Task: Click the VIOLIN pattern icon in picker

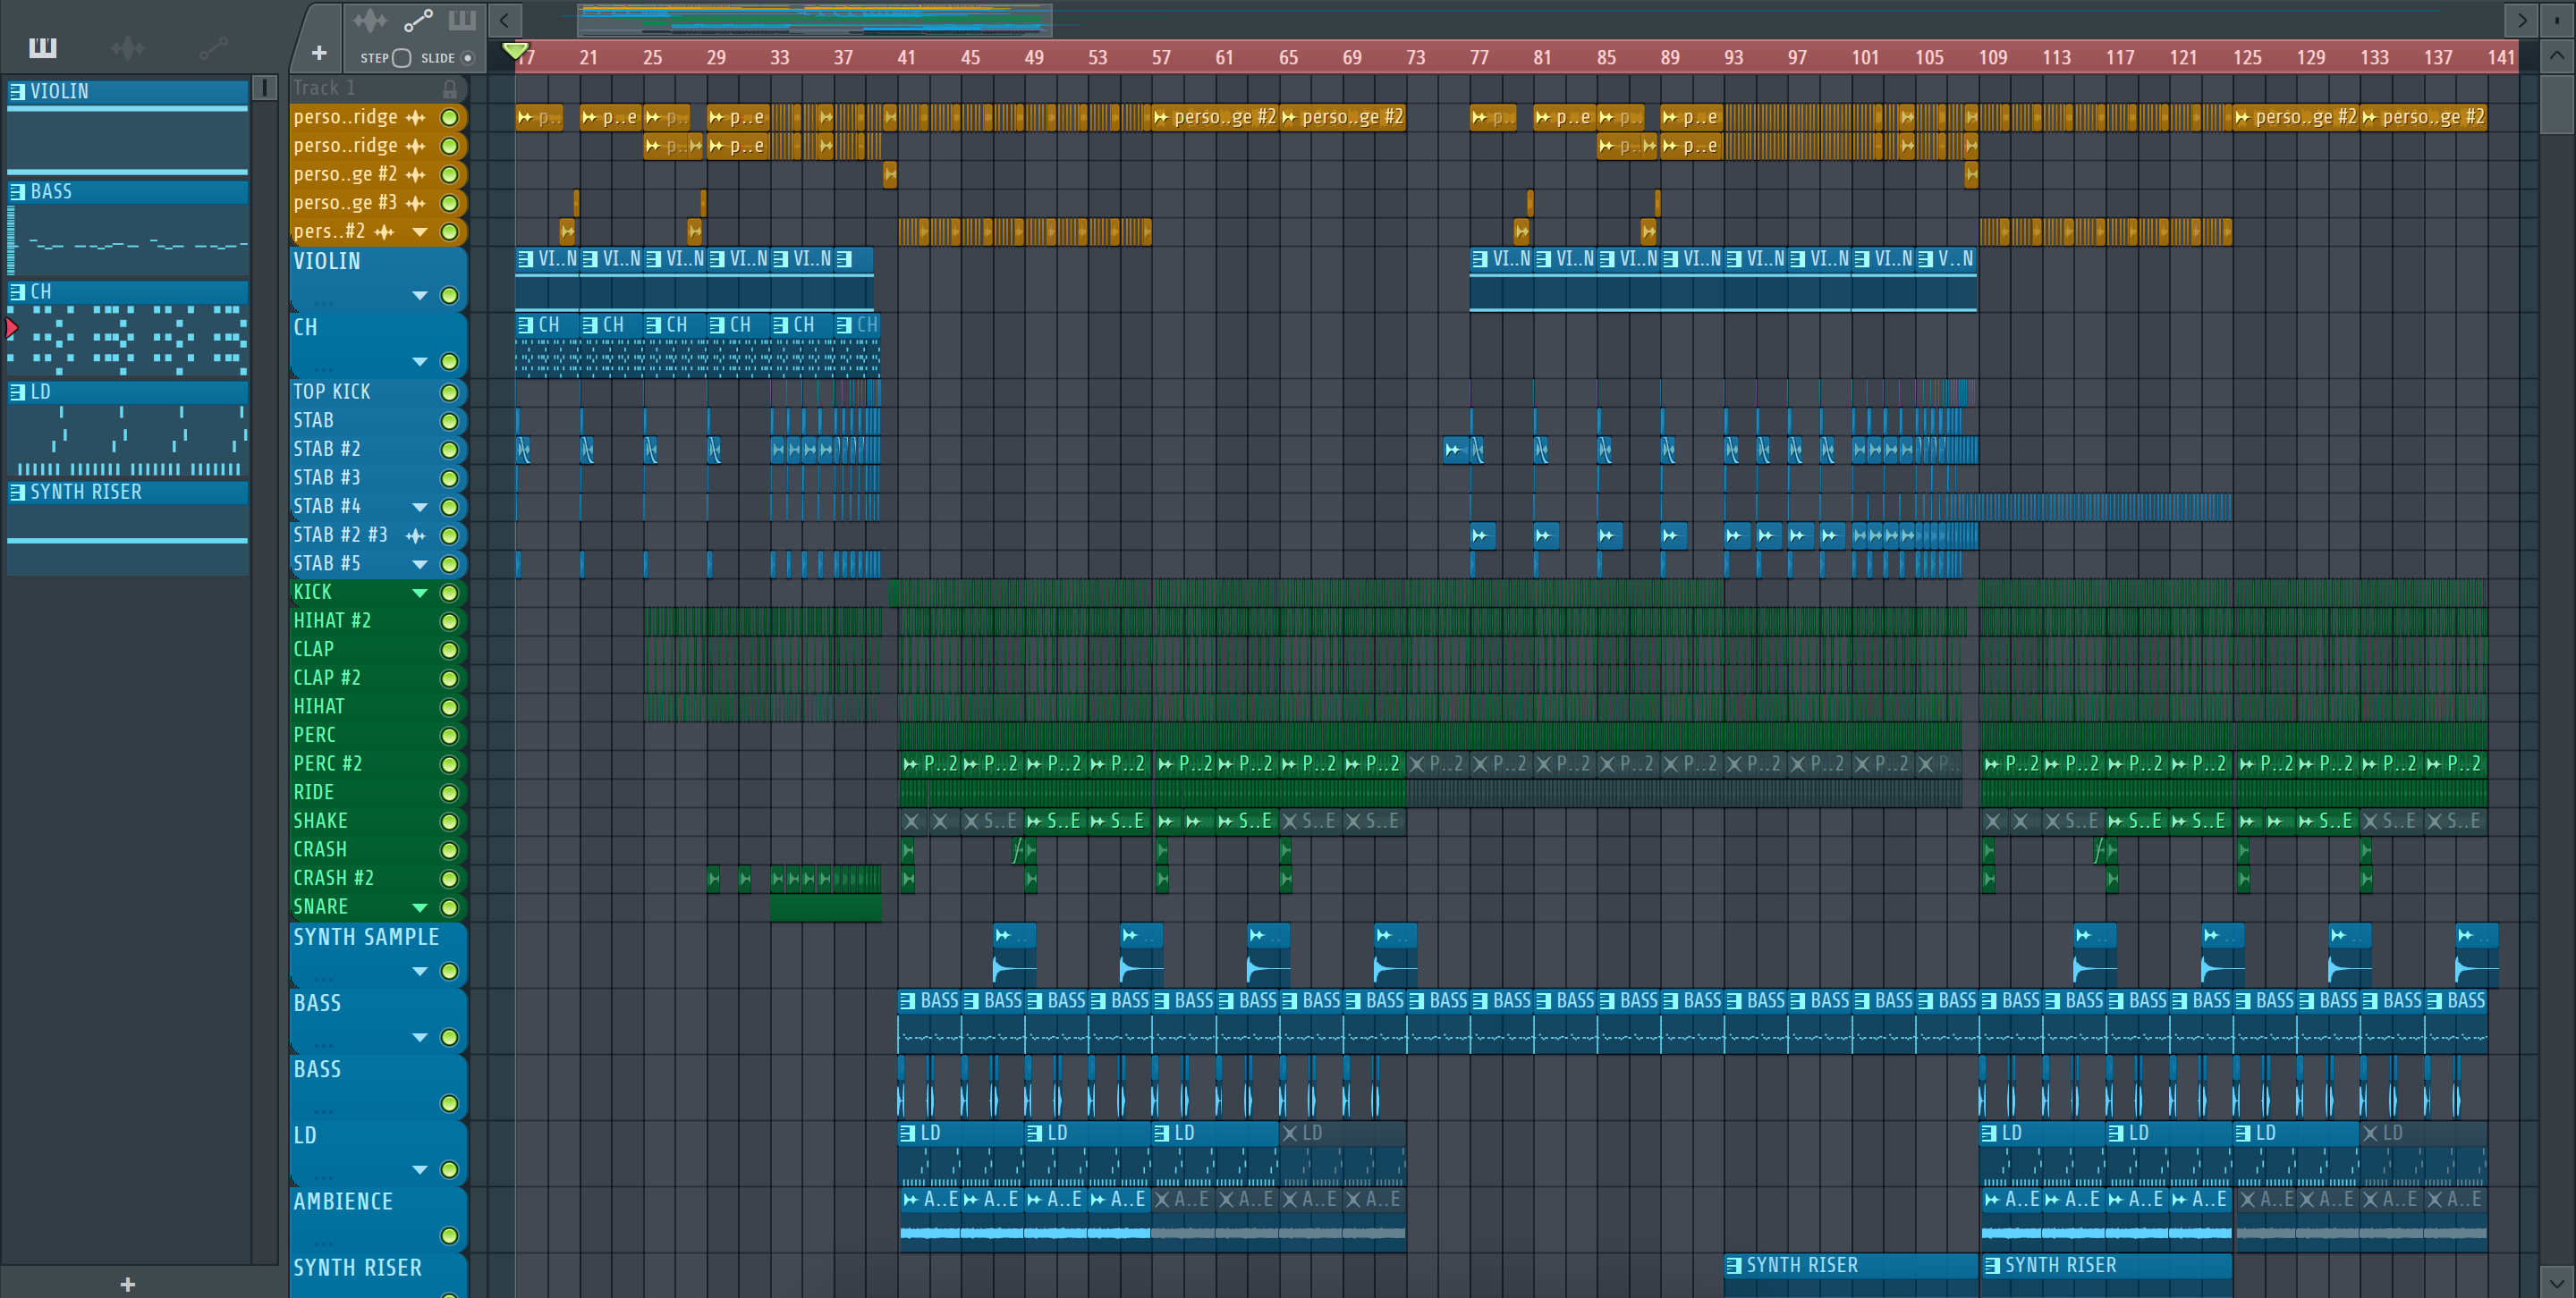Action: pos(17,92)
